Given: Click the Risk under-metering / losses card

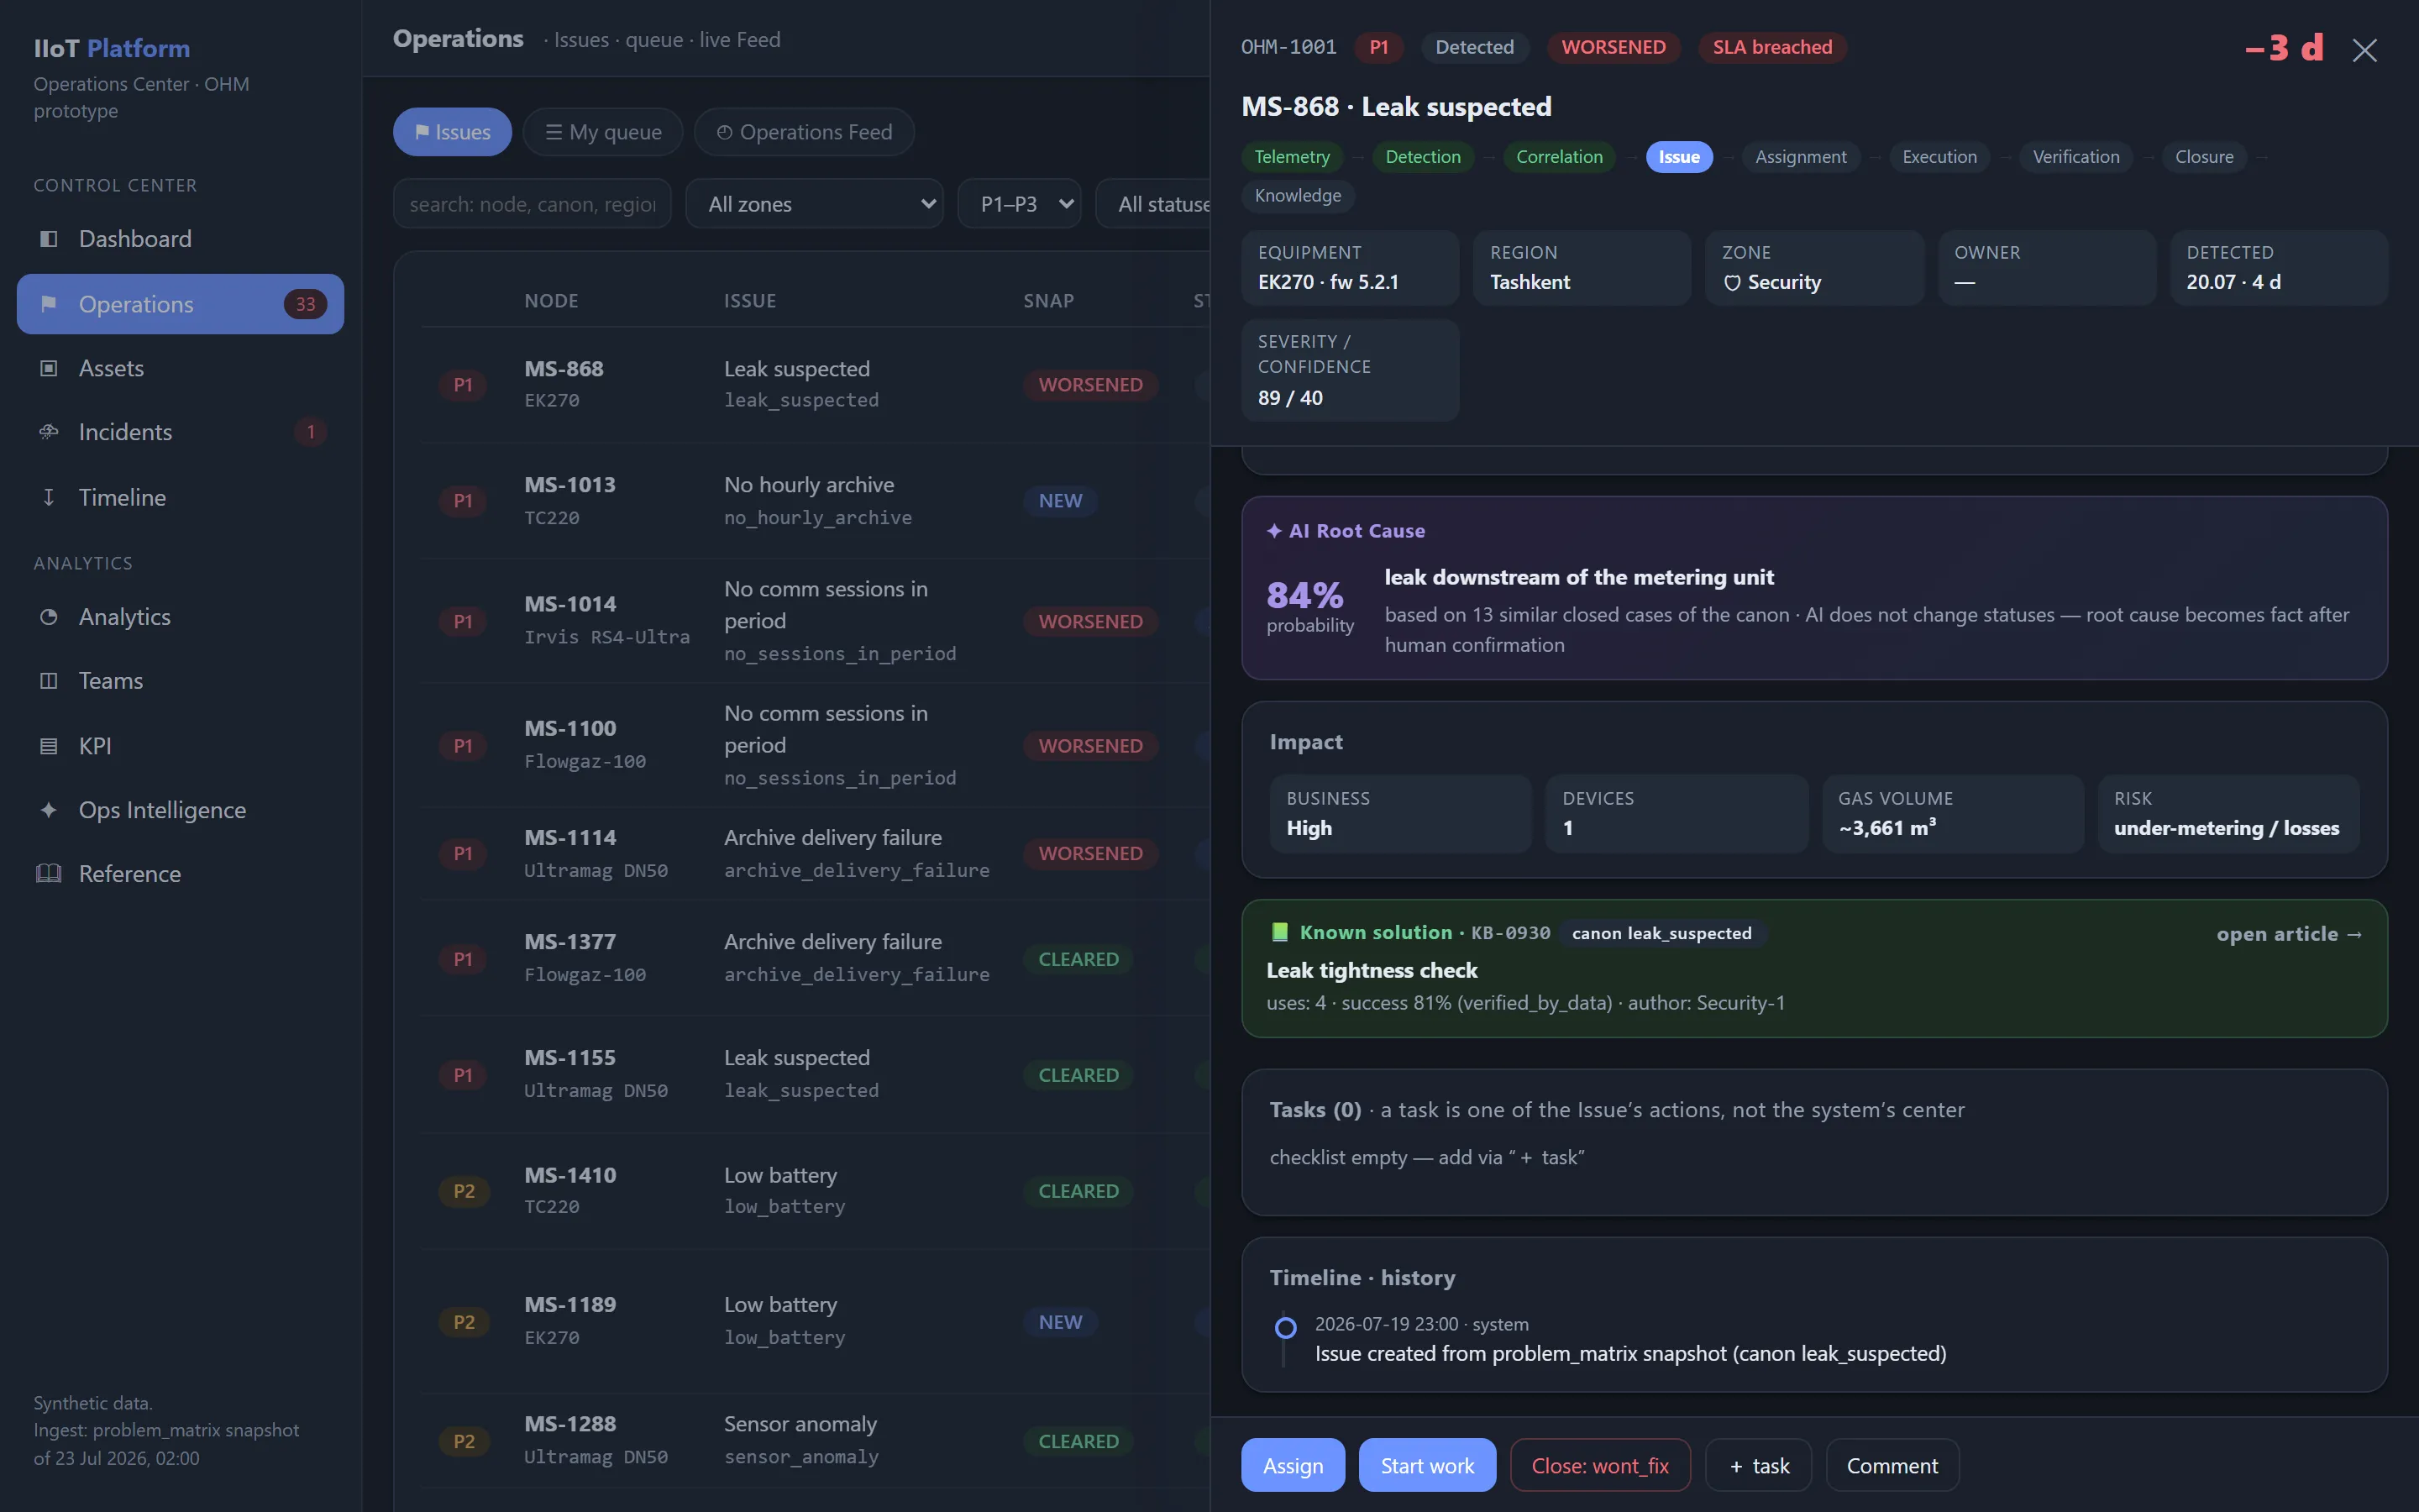Looking at the screenshot, I should pyautogui.click(x=2228, y=813).
